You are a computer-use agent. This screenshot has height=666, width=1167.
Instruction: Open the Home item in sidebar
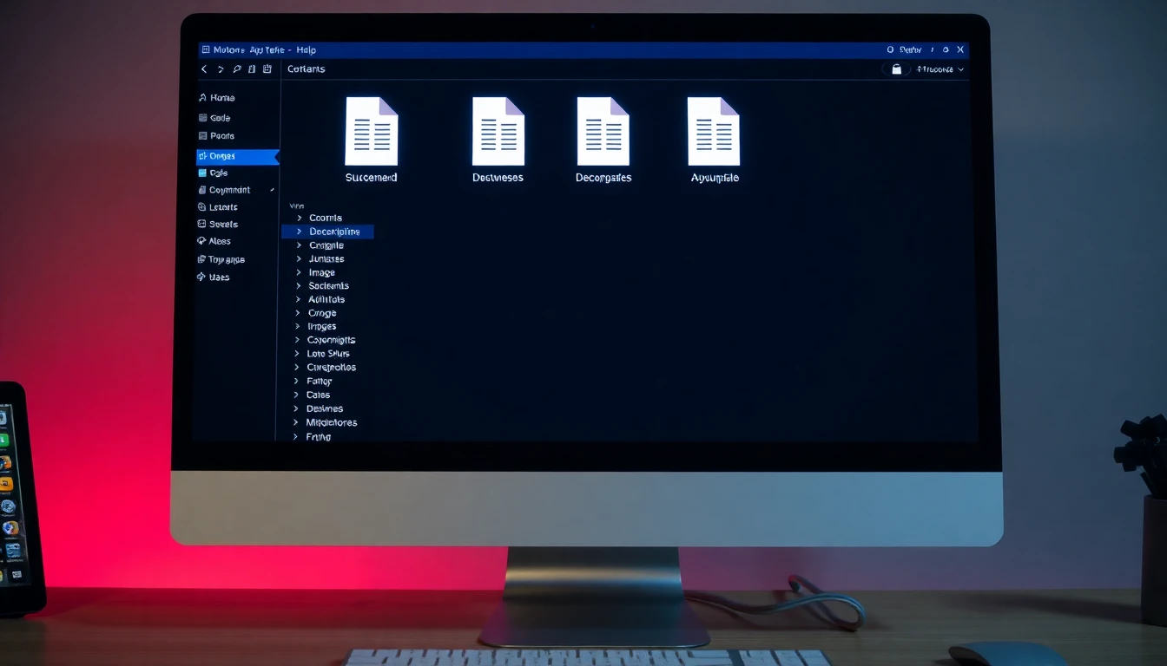[221, 98]
